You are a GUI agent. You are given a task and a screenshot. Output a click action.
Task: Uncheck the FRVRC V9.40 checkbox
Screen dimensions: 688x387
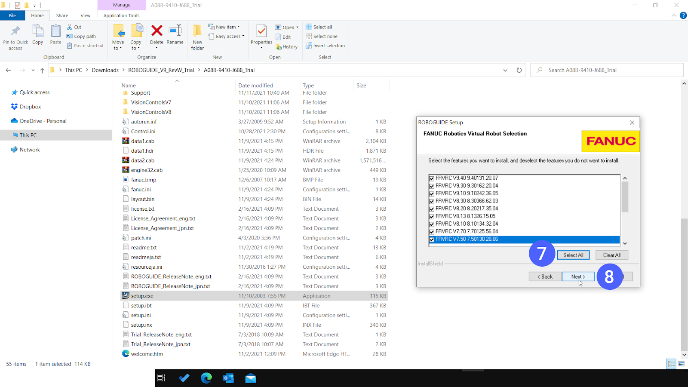[432, 178]
